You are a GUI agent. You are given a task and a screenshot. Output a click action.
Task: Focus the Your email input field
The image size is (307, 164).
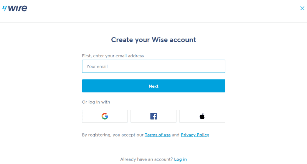pyautogui.click(x=153, y=66)
